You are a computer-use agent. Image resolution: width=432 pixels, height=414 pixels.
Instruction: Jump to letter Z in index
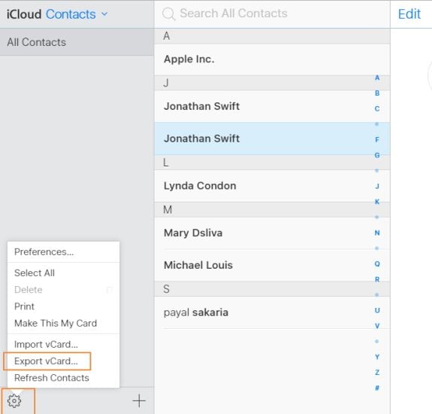click(x=377, y=373)
